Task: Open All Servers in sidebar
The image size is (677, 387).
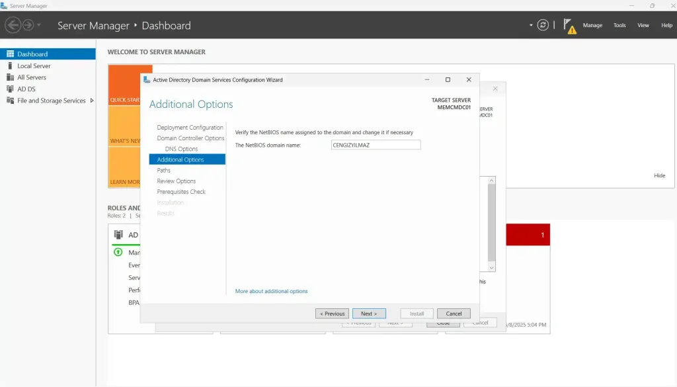Action: (32, 77)
